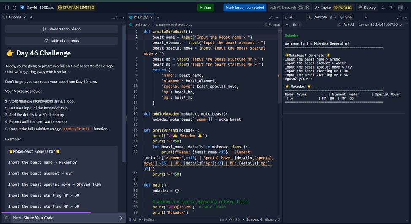The width and height of the screenshot is (411, 224).
Task: Run the program with Run button
Action: click(x=206, y=8)
